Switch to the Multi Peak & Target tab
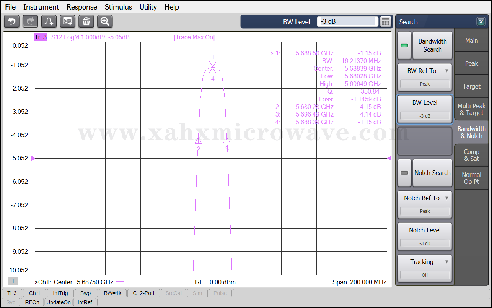This screenshot has height=308, width=492. point(471,109)
